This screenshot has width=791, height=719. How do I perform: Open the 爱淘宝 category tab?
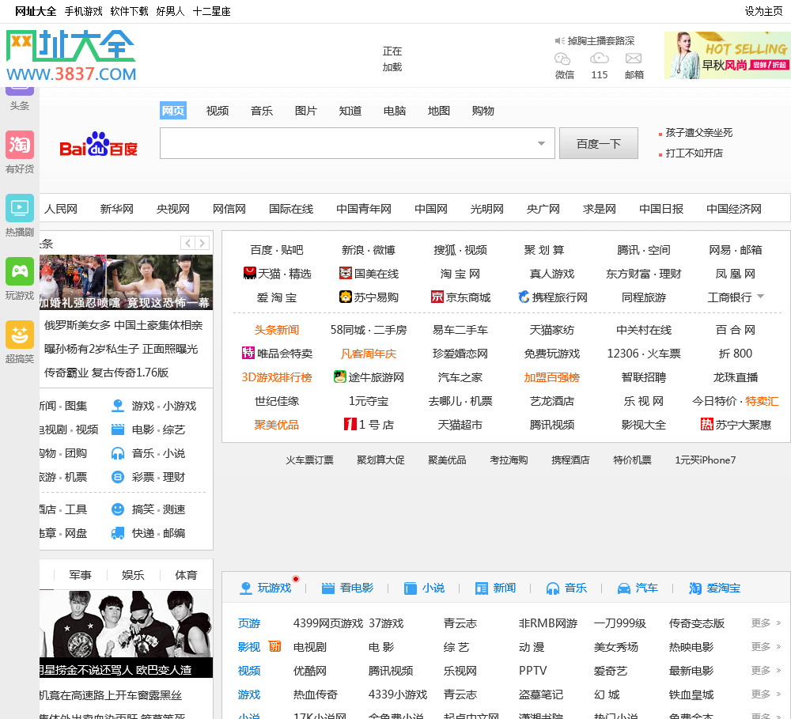[x=714, y=588]
